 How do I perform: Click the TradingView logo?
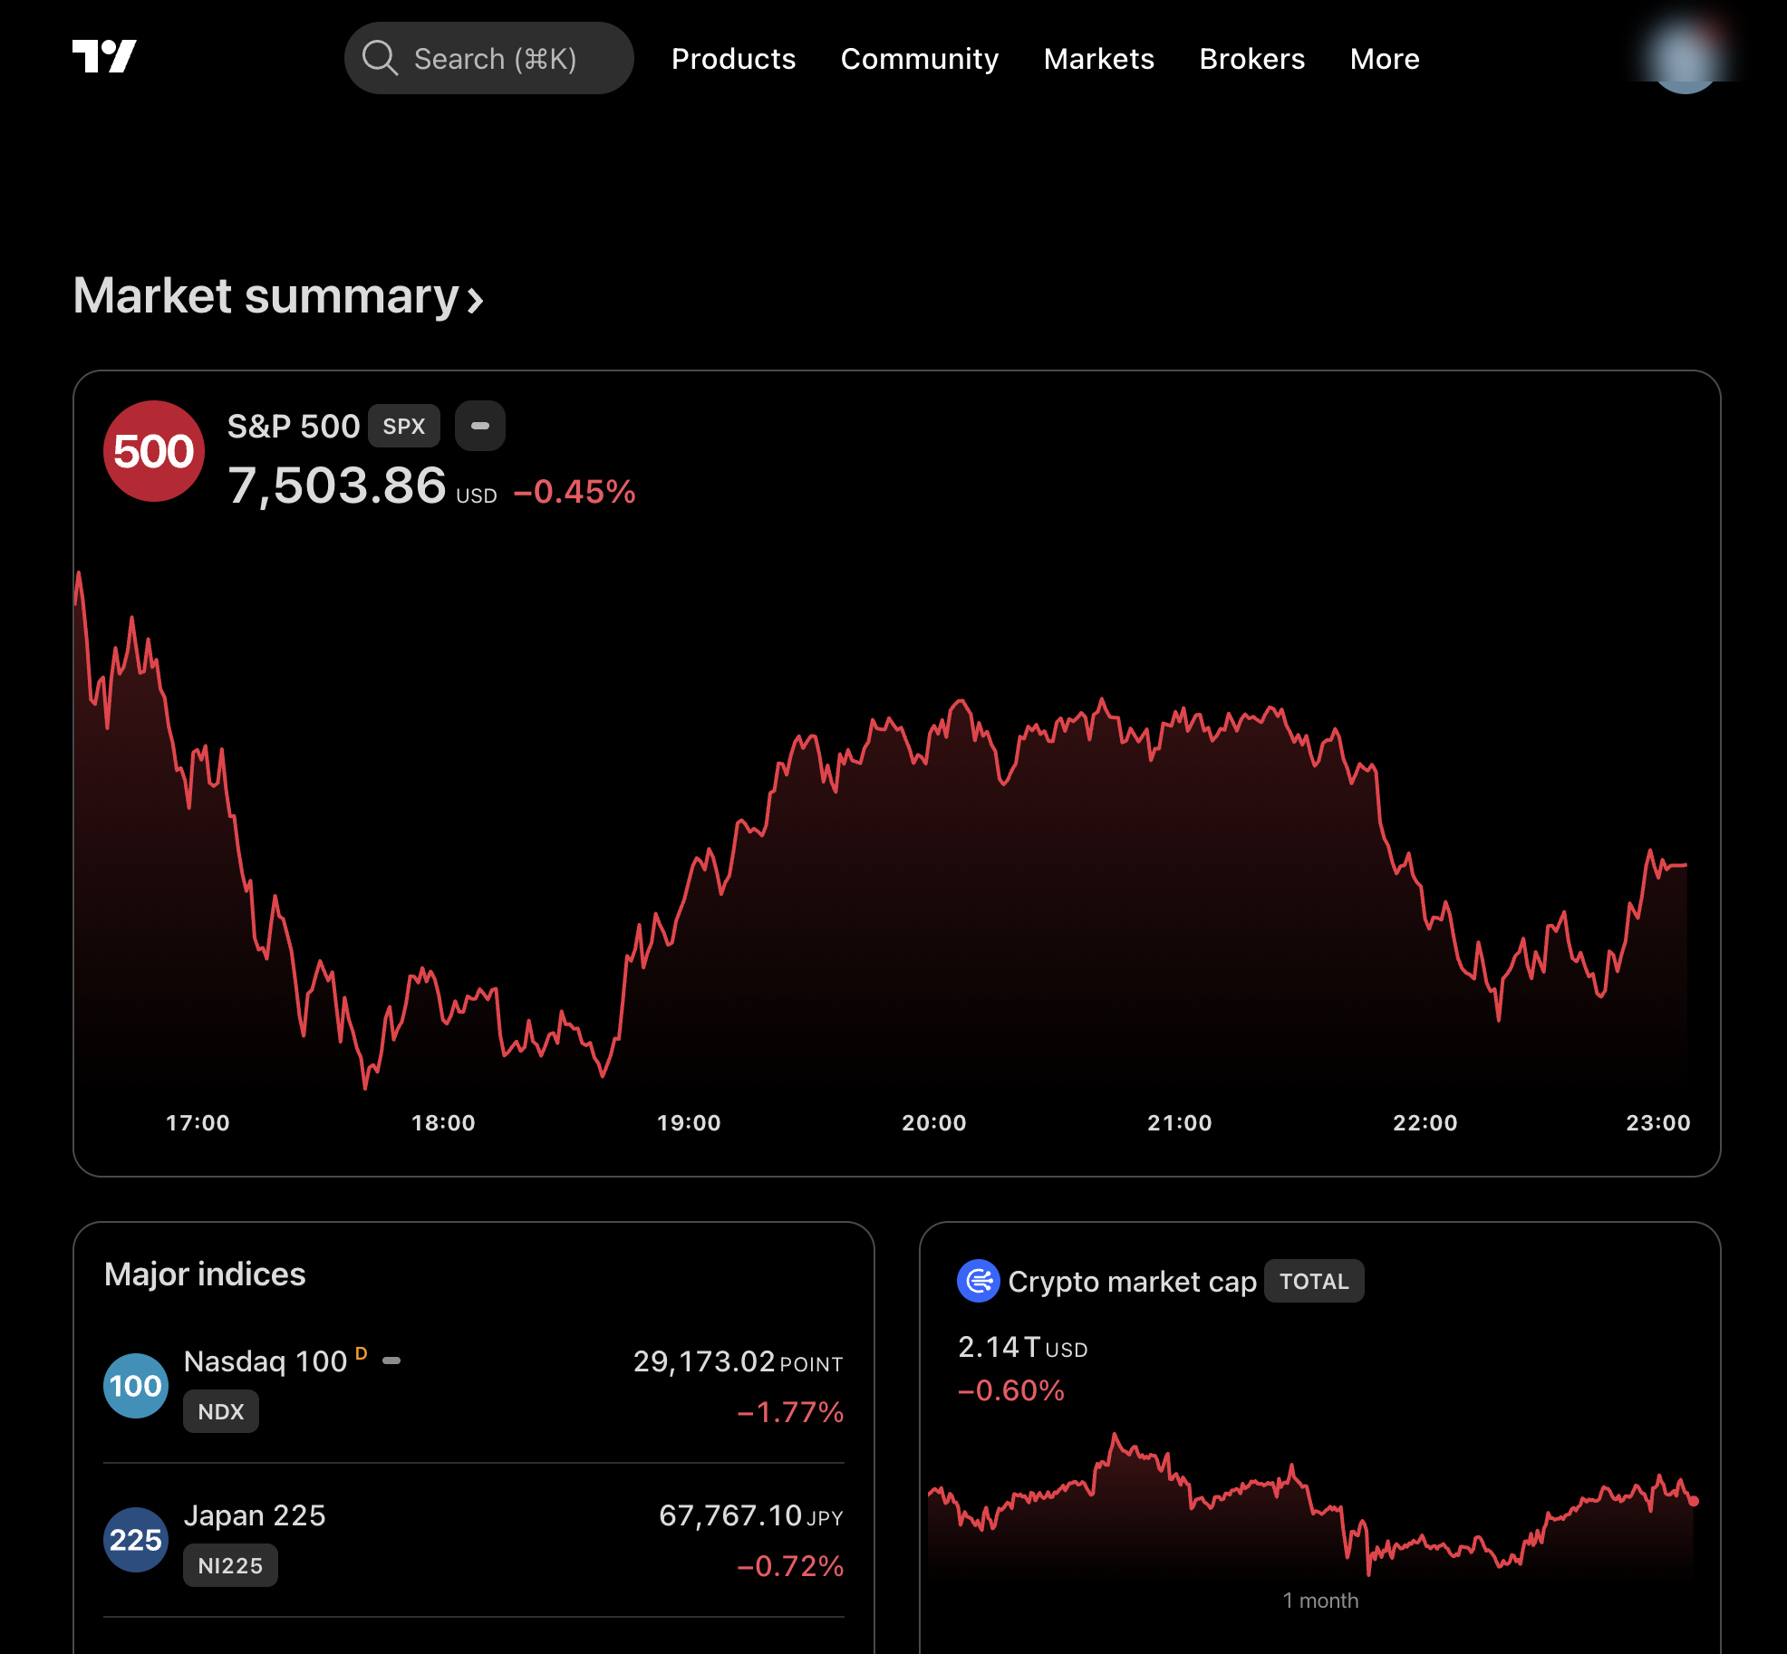[x=104, y=56]
